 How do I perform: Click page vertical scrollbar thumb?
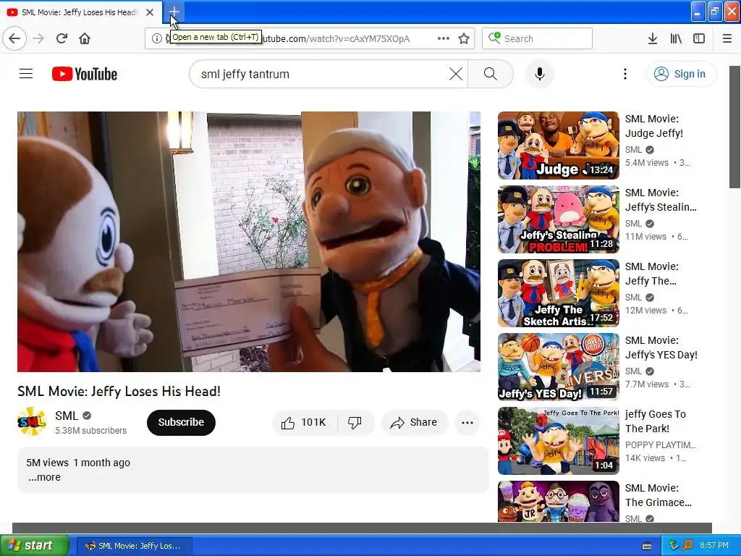(735, 127)
